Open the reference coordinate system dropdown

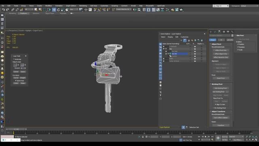click(74, 10)
